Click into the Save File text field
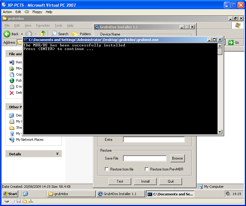The image size is (246, 206). (x=145, y=158)
